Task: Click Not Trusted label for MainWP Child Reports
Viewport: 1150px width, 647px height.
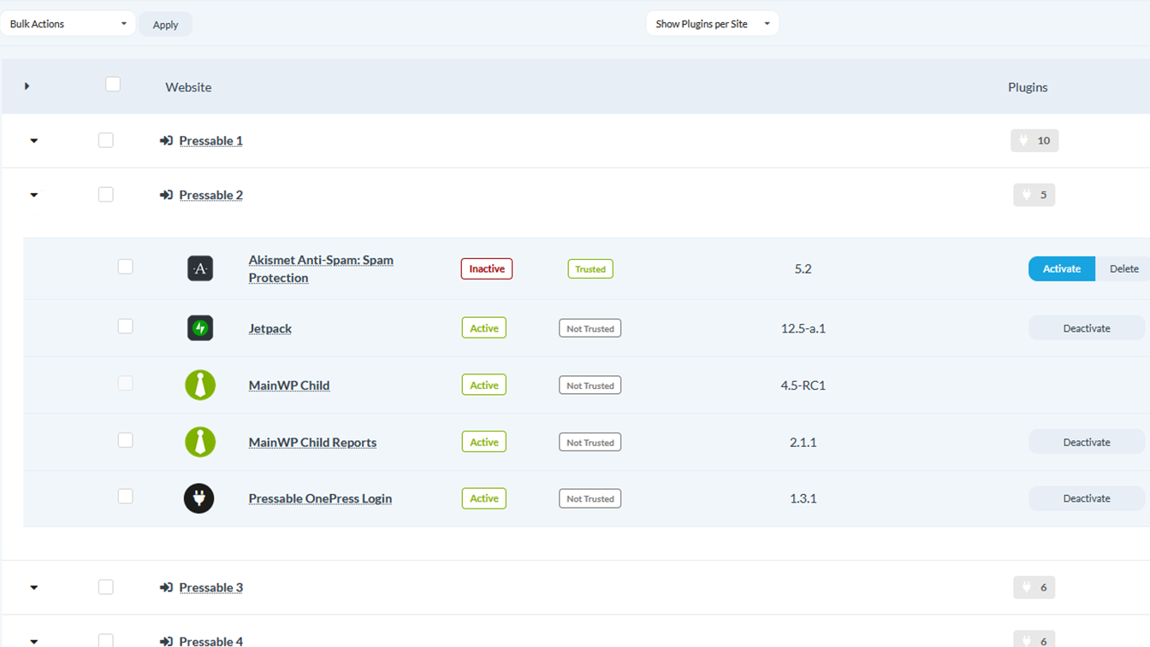Action: pyautogui.click(x=590, y=442)
